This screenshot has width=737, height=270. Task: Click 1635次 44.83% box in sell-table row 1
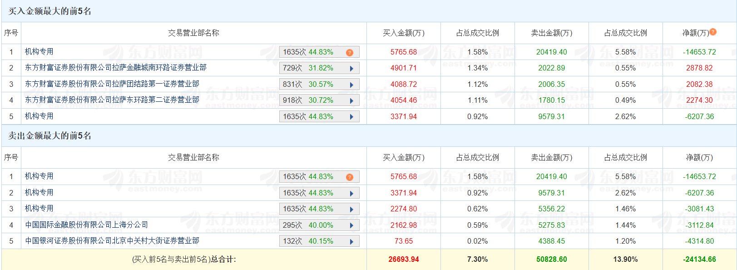(319, 177)
